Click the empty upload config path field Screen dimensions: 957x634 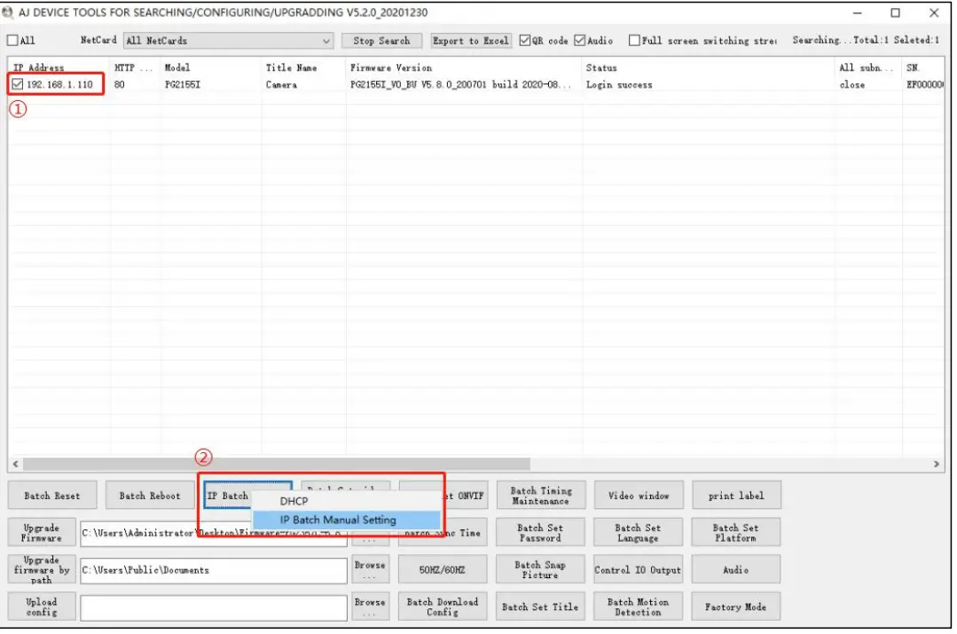click(x=214, y=607)
